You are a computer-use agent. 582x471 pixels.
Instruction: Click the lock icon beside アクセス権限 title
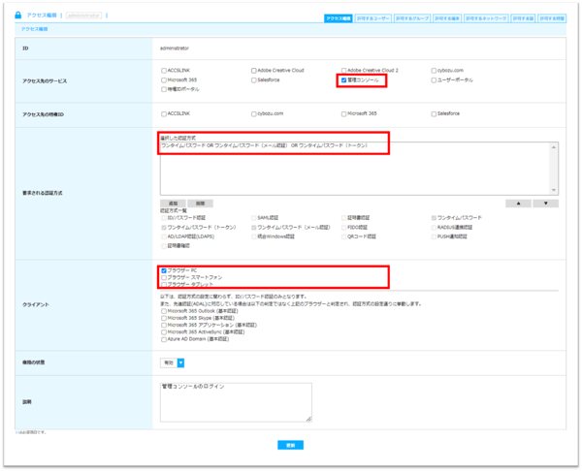pos(17,16)
